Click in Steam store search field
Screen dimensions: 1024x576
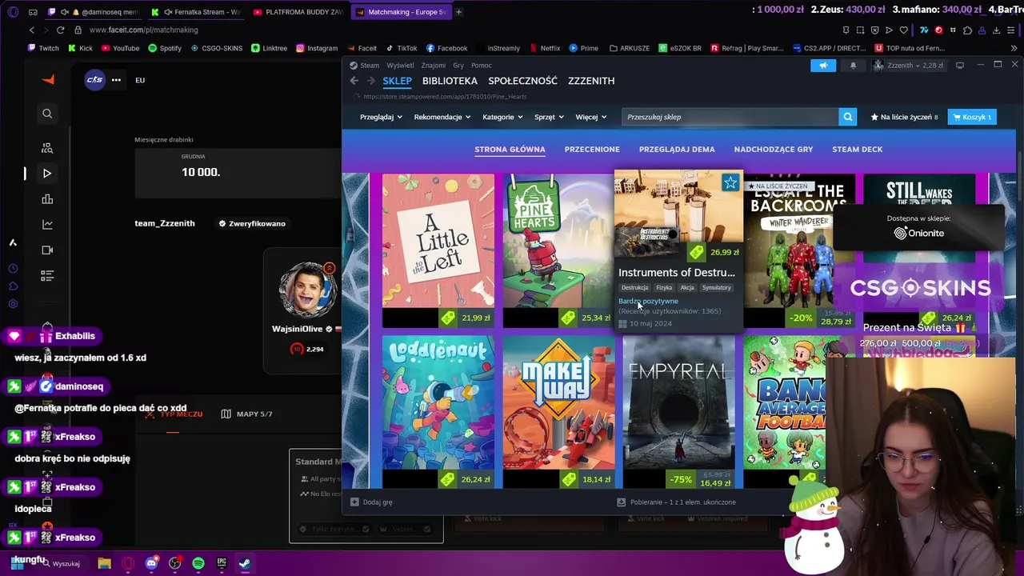tap(730, 117)
